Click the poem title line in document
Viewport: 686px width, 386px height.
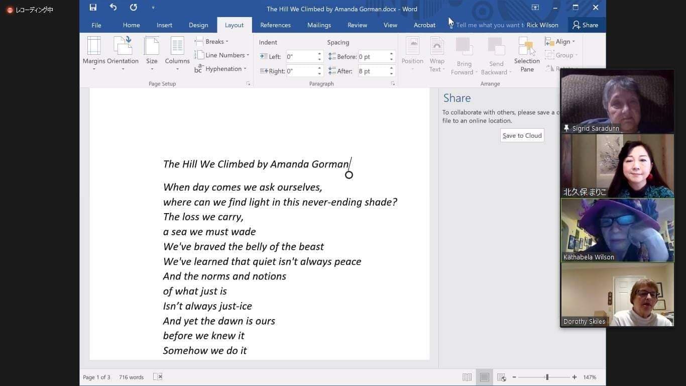pyautogui.click(x=256, y=164)
